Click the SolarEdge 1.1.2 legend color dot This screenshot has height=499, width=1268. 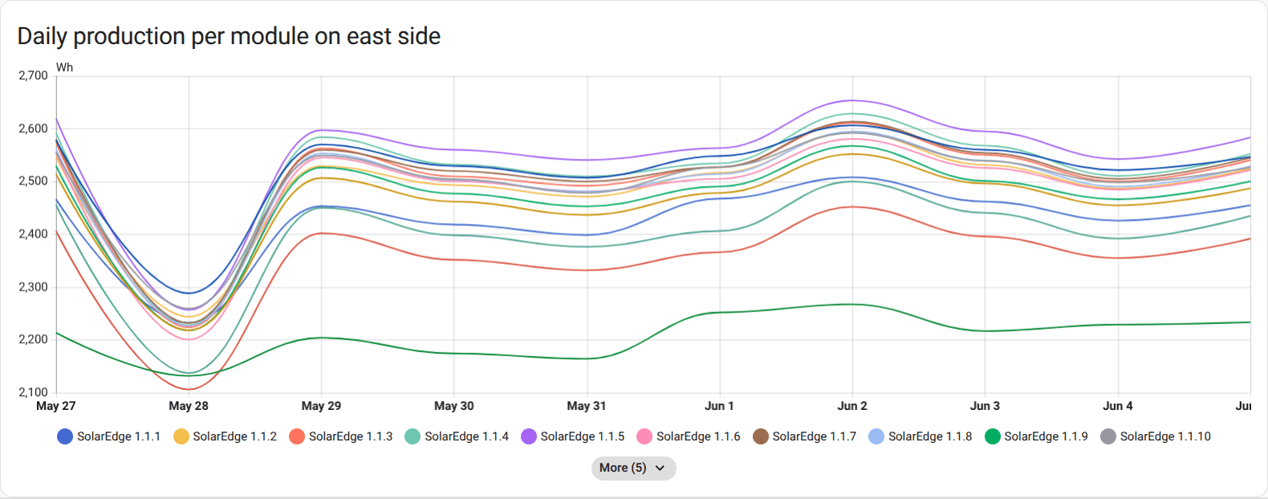click(181, 436)
